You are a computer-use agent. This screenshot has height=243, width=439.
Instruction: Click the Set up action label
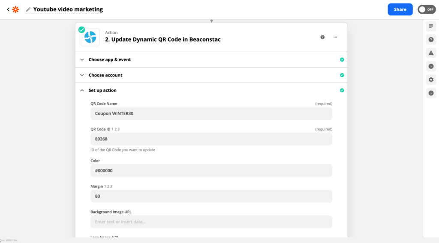tap(102, 90)
